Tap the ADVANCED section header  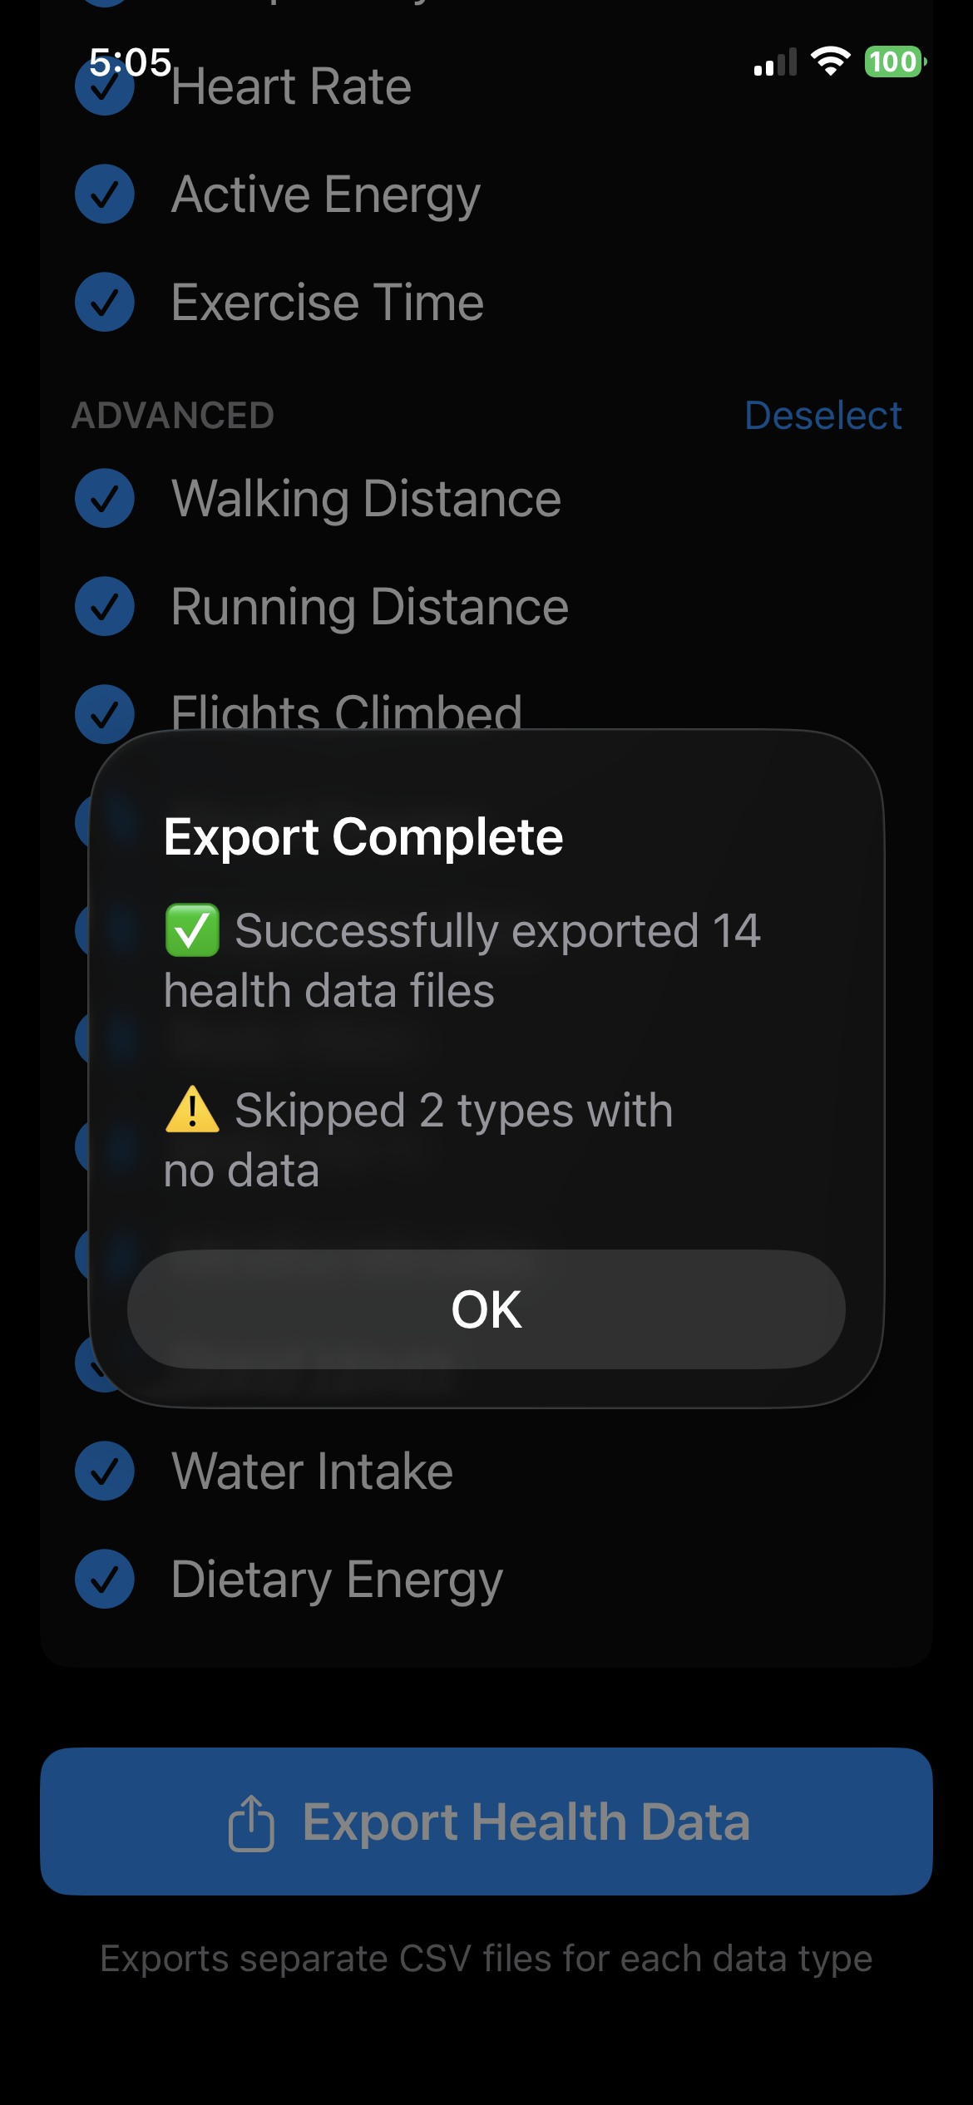point(173,416)
